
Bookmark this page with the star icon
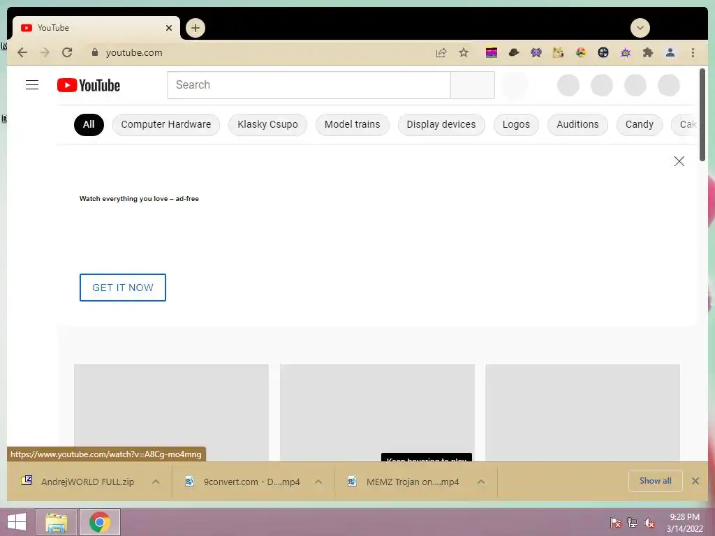[x=464, y=52]
